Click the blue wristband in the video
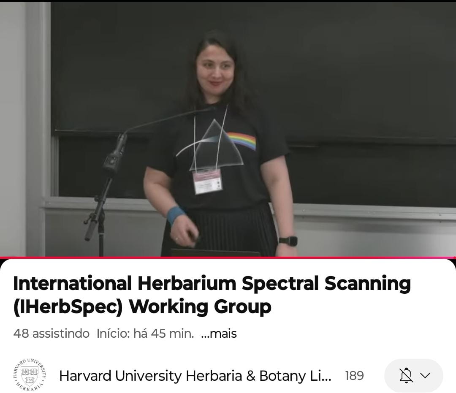 [x=175, y=214]
